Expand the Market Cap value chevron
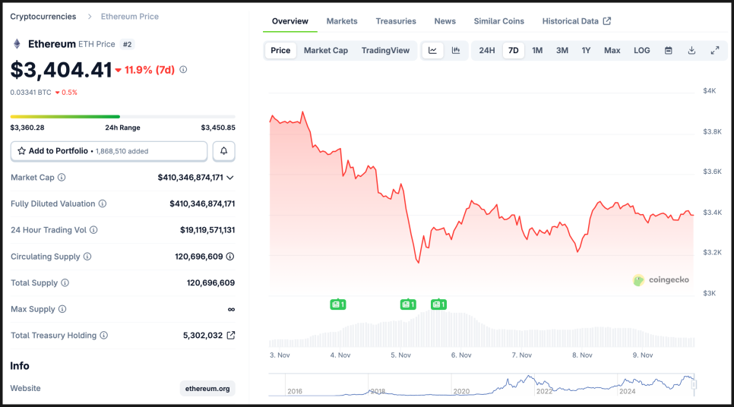Screen dimensions: 734x407 click(x=230, y=178)
